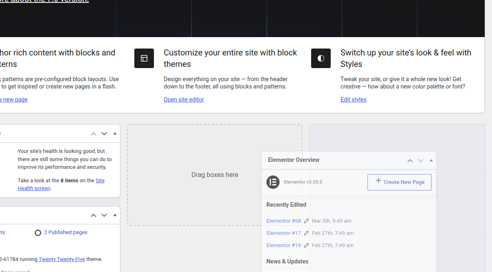Viewport: 492px width, 272px height.
Task: Click circle icon beside Published pages
Action: click(x=38, y=233)
